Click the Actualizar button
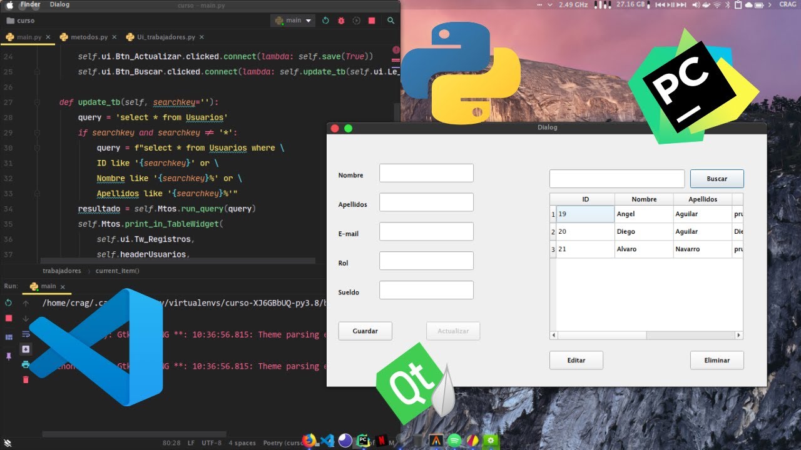Viewport: 801px width, 450px height. pos(453,331)
